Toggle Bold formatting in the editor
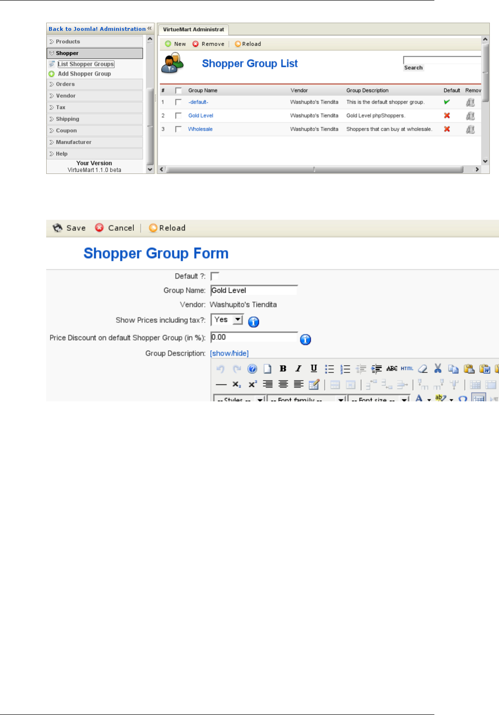Image resolution: width=499 pixels, height=715 pixels. [283, 369]
